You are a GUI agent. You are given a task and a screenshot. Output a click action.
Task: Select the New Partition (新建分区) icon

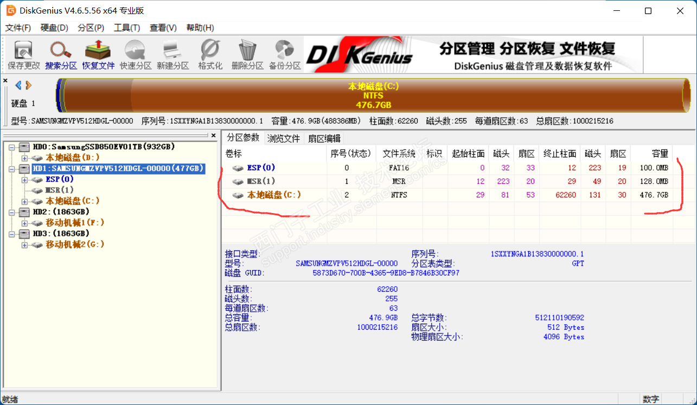pos(172,50)
